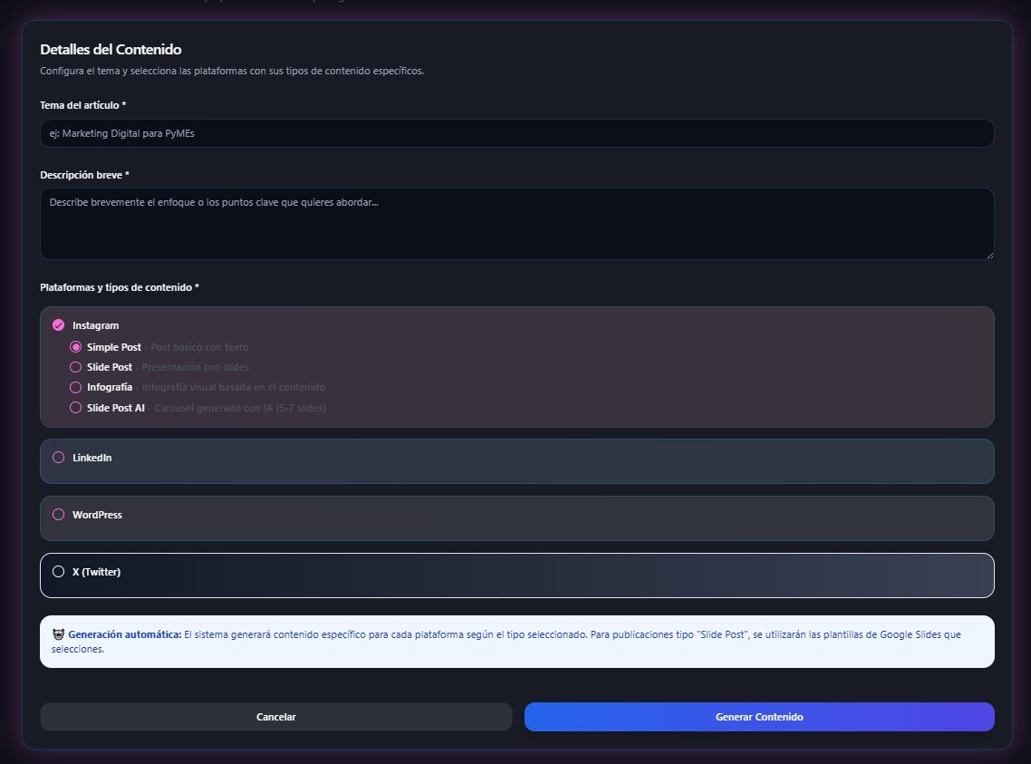Click the 'Generación automática:' bold text
The width and height of the screenshot is (1031, 764).
125,634
